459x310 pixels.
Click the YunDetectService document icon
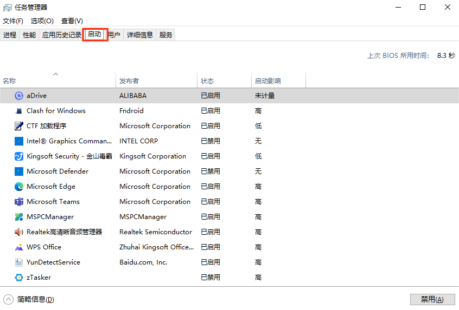click(x=19, y=262)
